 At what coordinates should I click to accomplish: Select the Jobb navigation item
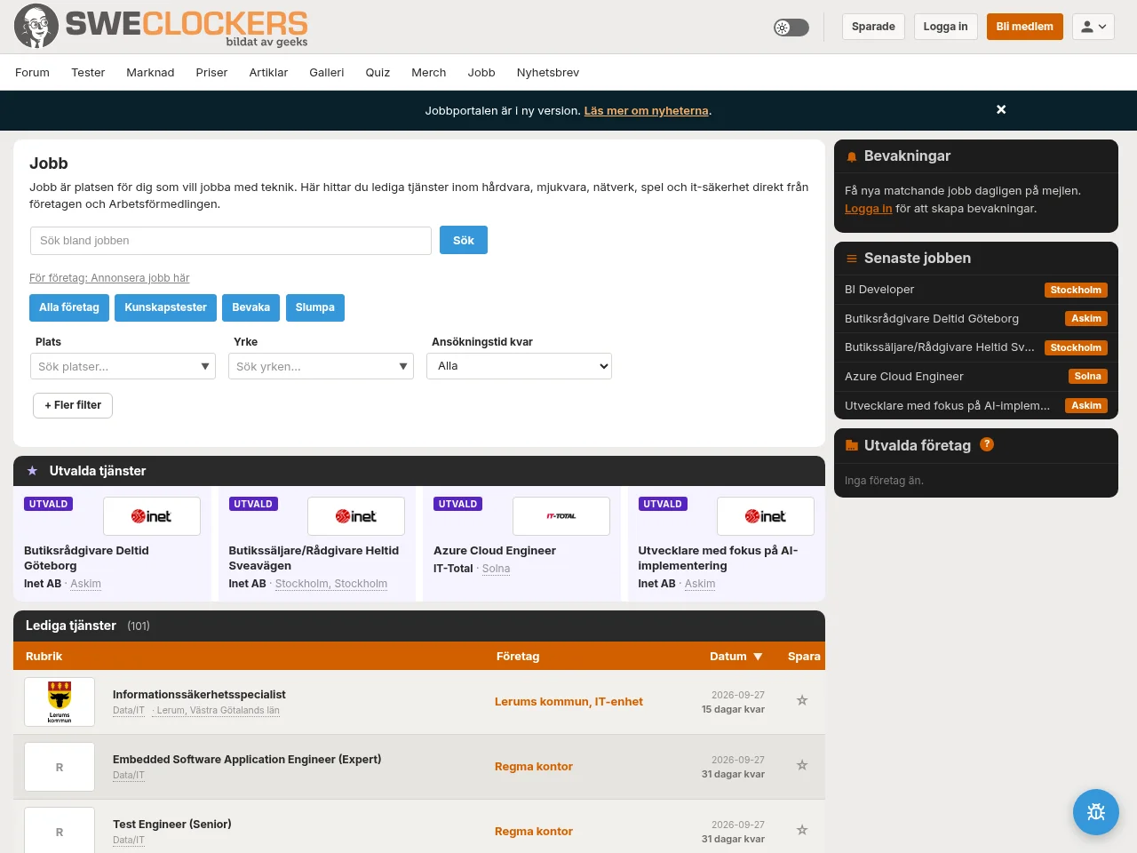(481, 72)
